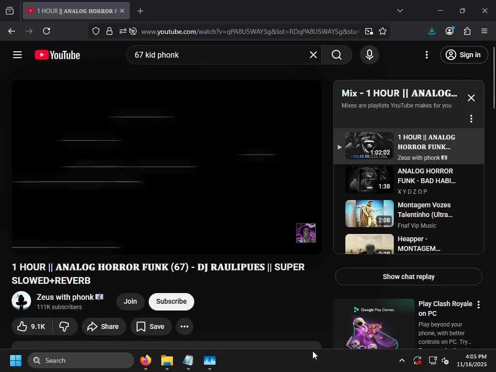Reload the current page

point(46,31)
